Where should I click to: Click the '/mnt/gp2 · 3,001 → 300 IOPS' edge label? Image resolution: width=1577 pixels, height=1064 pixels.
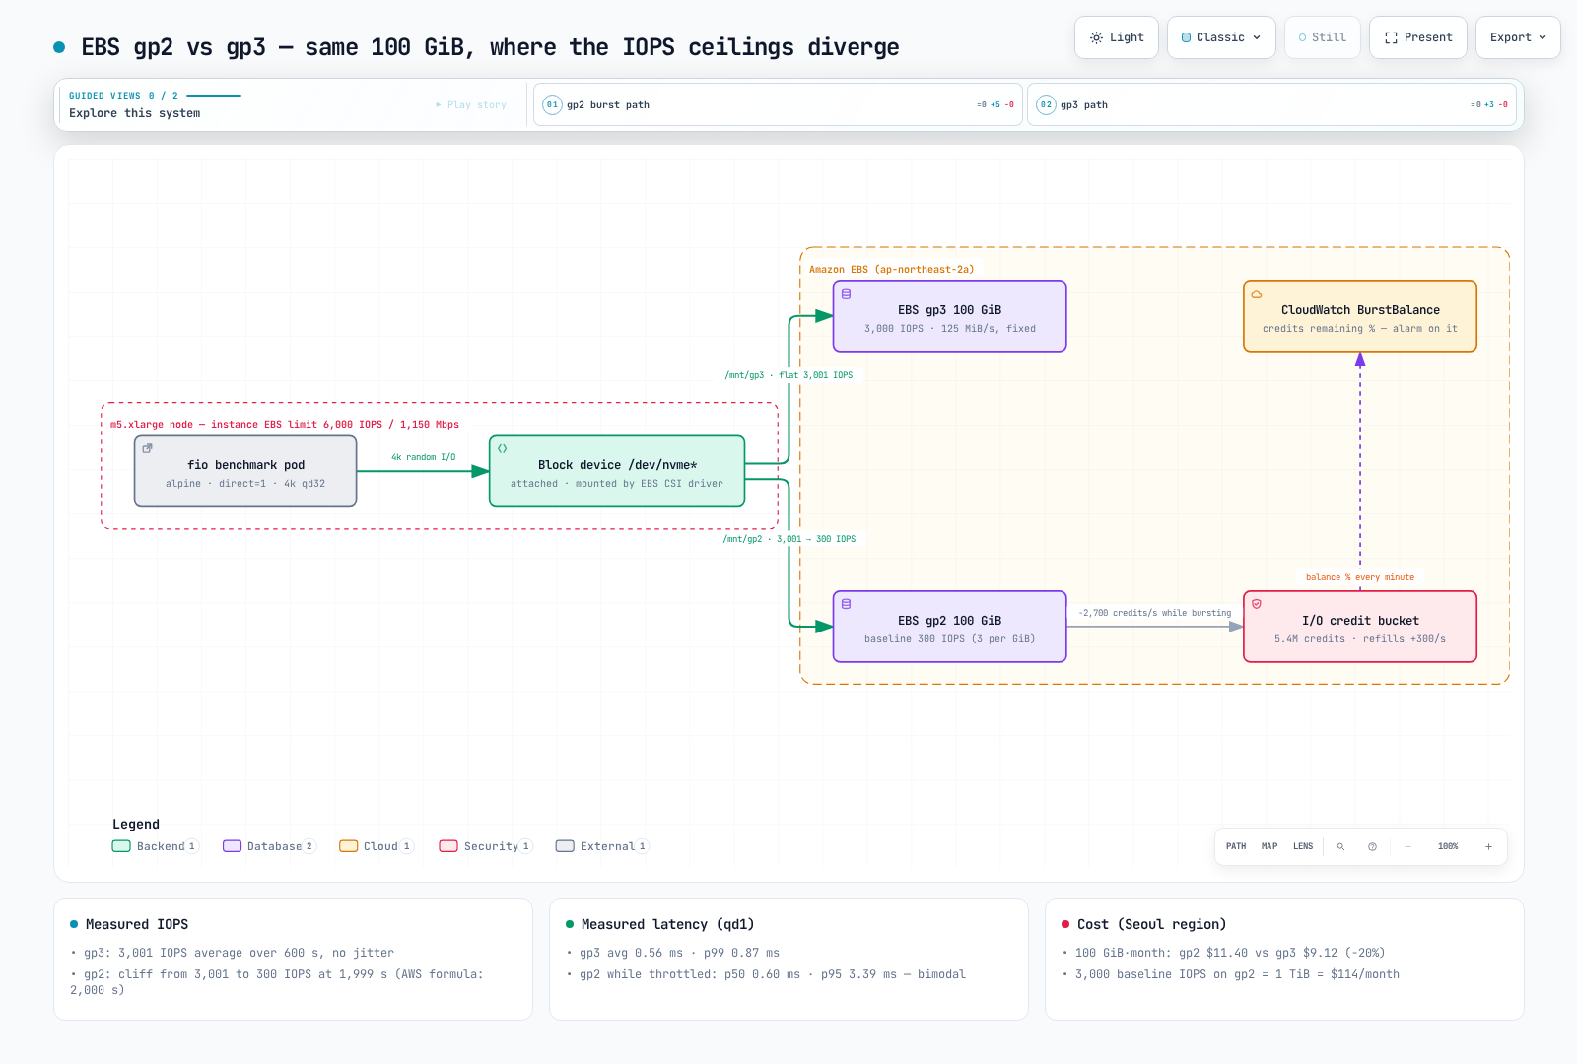point(789,539)
